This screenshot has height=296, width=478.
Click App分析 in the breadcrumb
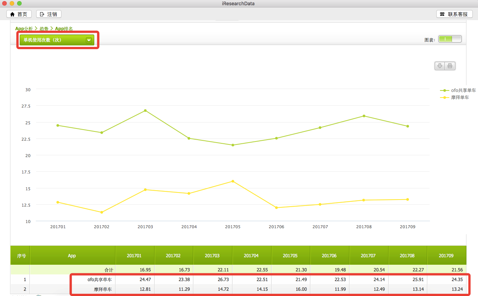click(24, 29)
